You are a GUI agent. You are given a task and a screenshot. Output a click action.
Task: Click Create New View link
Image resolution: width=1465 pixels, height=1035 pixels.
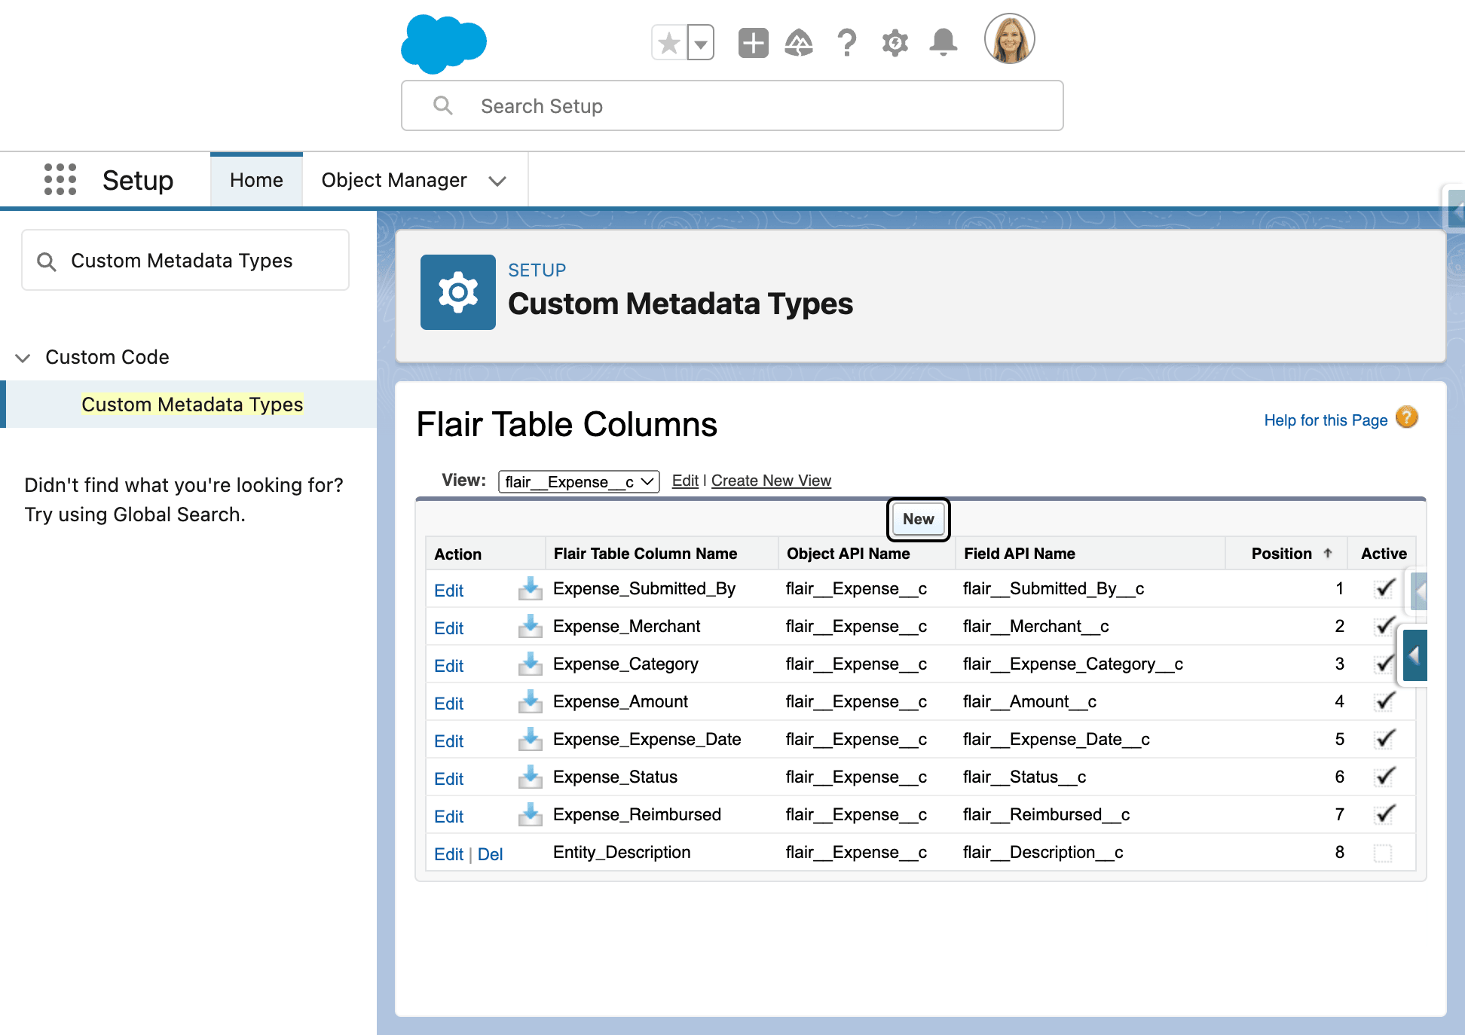tap(771, 481)
